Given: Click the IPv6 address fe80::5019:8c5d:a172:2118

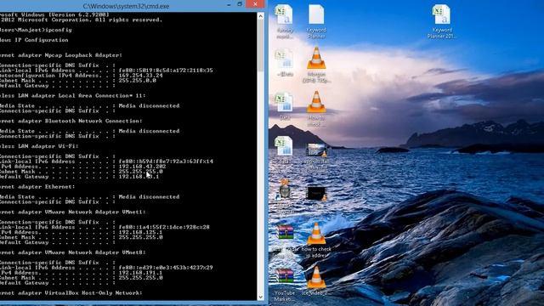Looking at the screenshot, I should tap(166, 71).
